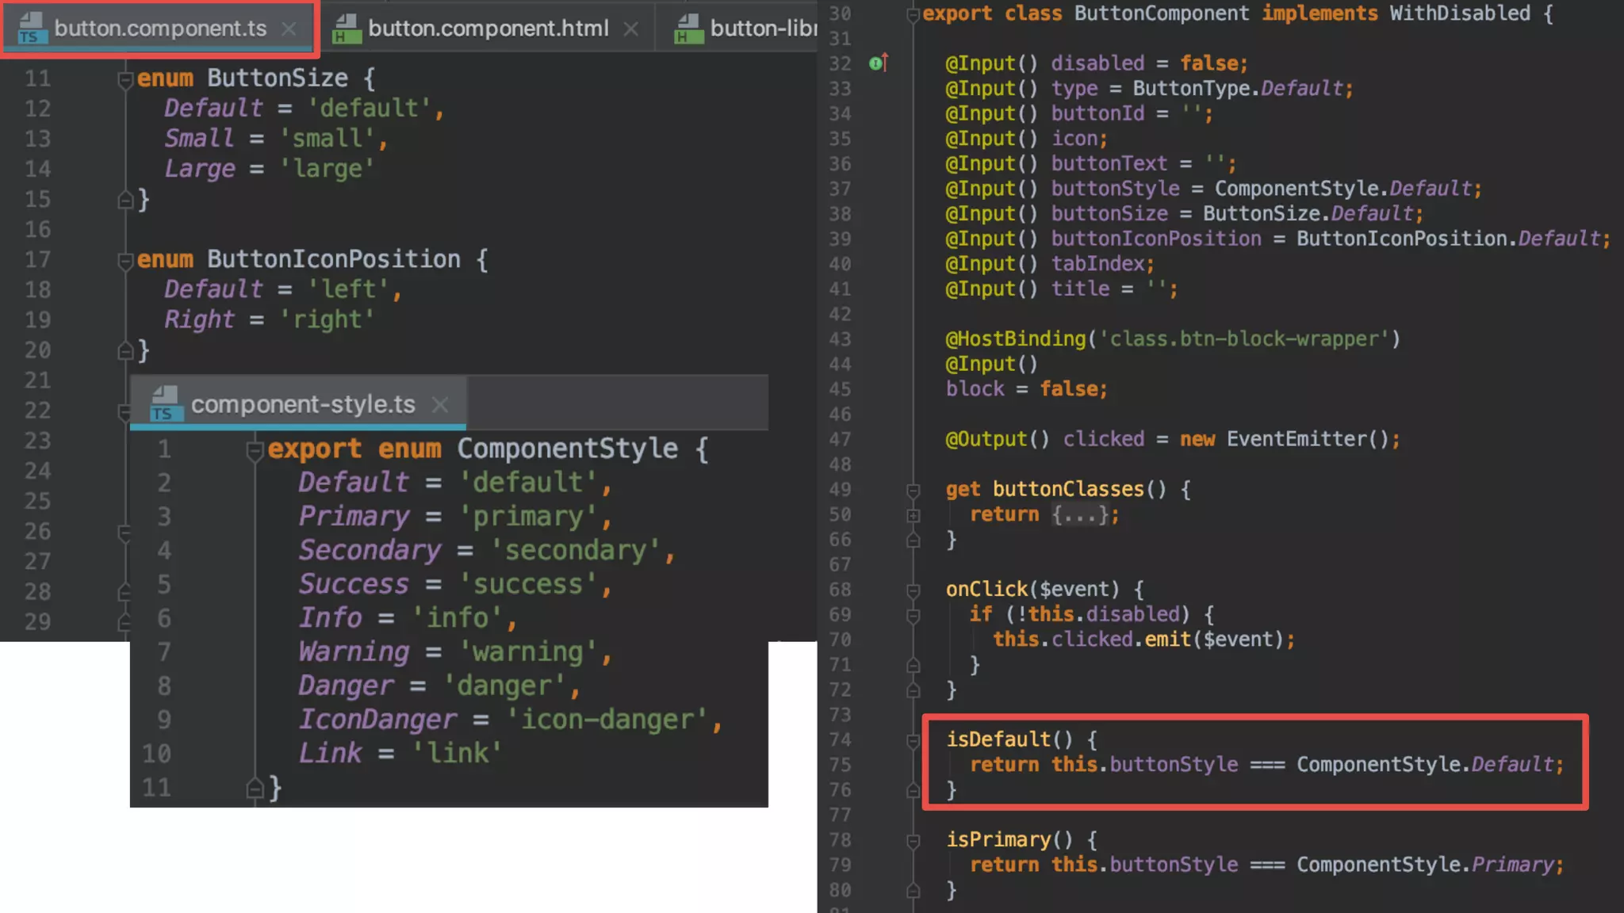Collapse the enum ButtonSize block
The image size is (1624, 913).
tap(124, 78)
